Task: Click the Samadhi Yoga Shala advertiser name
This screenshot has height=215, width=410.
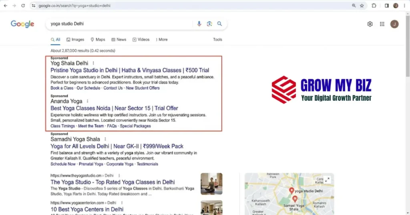Action: tap(75, 139)
